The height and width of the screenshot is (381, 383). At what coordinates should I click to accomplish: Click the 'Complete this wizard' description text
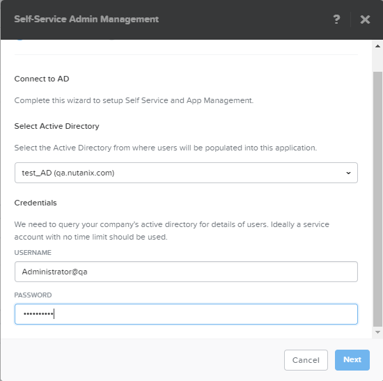coord(134,100)
